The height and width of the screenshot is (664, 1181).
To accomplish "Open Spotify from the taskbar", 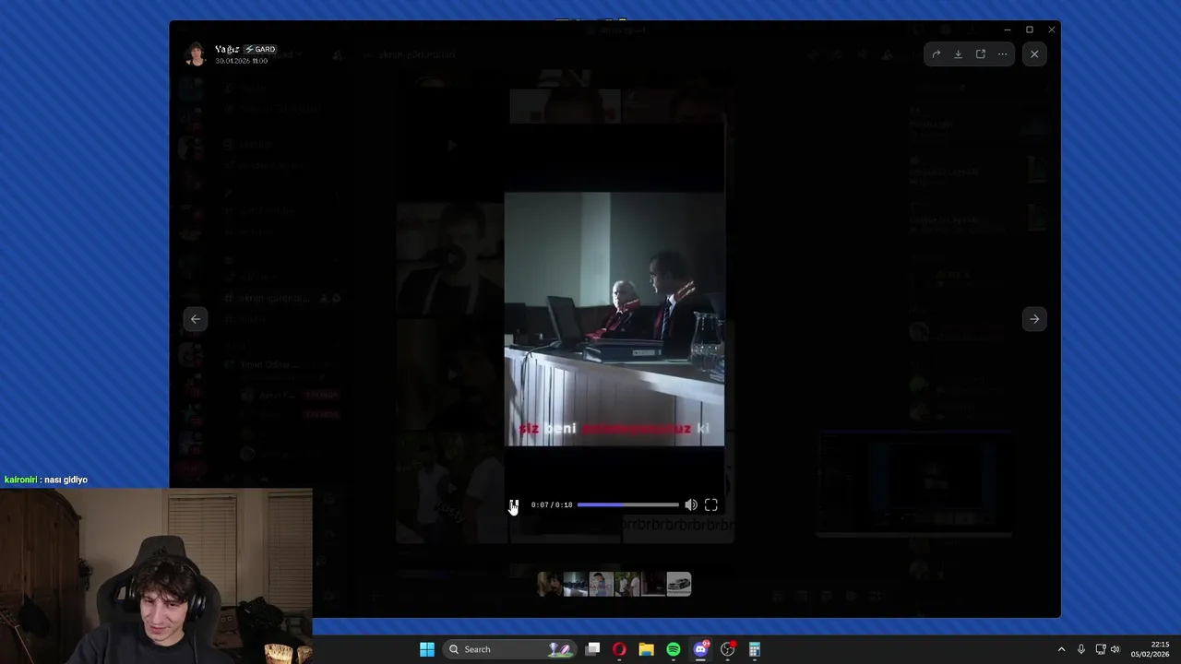I will click(x=674, y=649).
